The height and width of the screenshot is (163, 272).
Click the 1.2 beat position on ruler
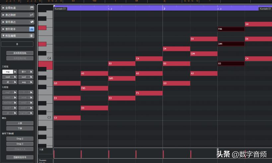click(110, 9)
